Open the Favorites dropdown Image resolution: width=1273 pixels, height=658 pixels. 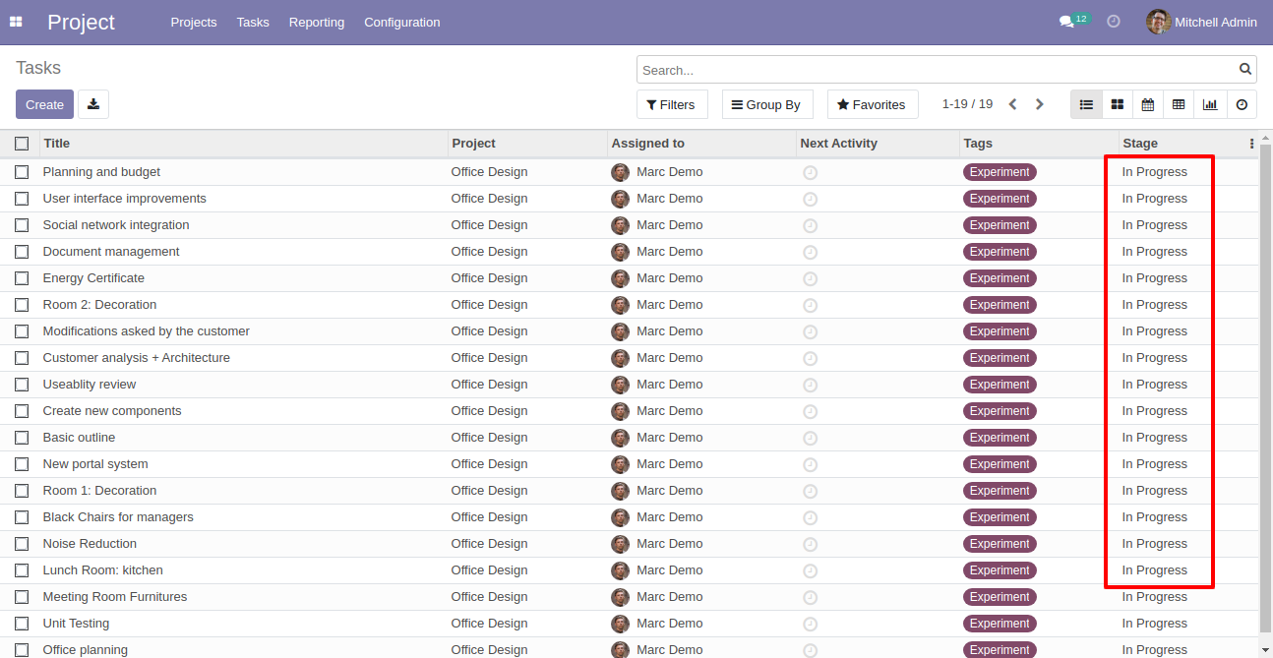[872, 104]
